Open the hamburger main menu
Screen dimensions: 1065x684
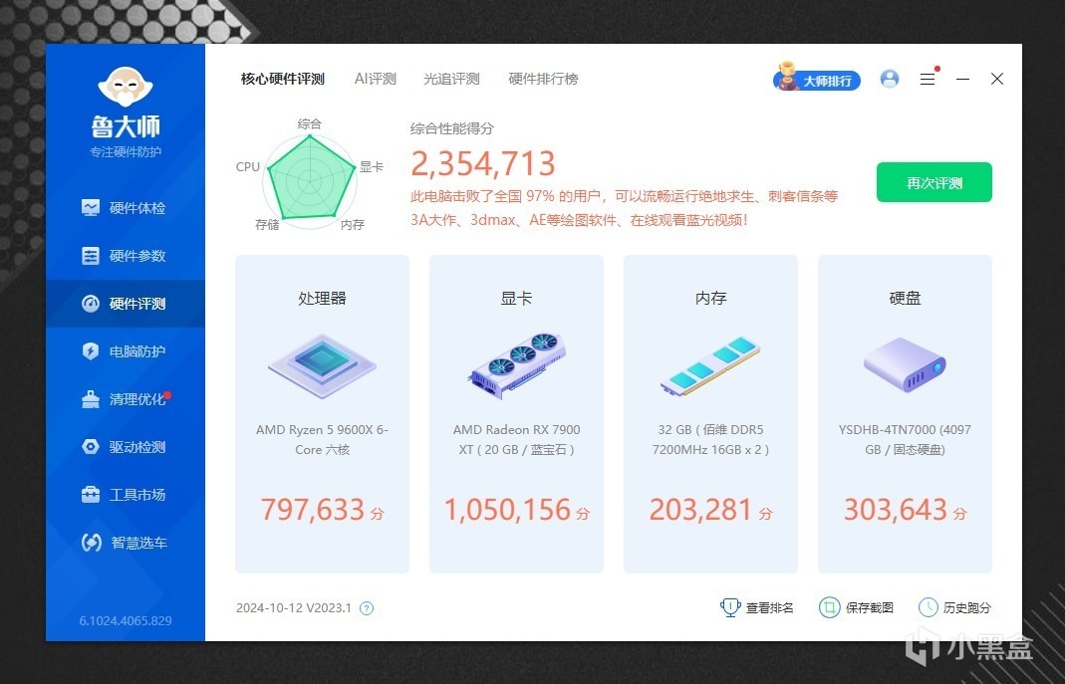pyautogui.click(x=928, y=79)
